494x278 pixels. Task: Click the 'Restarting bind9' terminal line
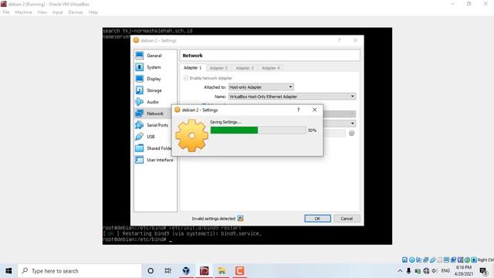pyautogui.click(x=182, y=233)
